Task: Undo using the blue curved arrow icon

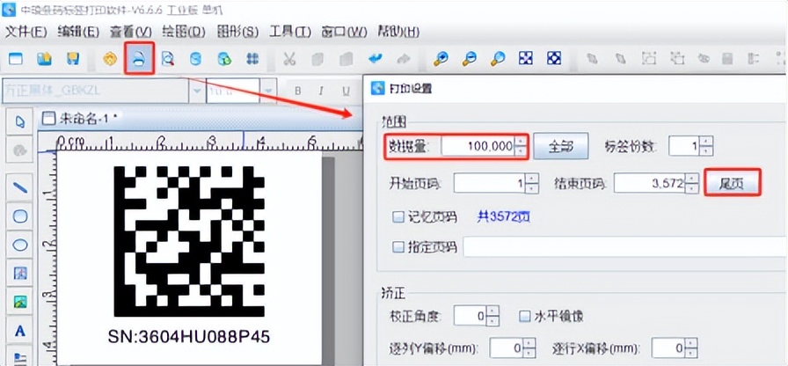Action: pyautogui.click(x=375, y=59)
